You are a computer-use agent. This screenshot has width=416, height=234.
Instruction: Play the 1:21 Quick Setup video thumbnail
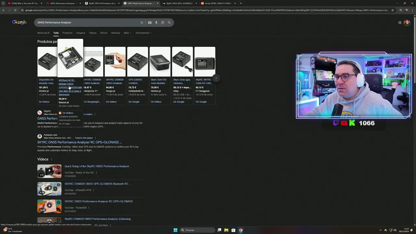(x=49, y=171)
